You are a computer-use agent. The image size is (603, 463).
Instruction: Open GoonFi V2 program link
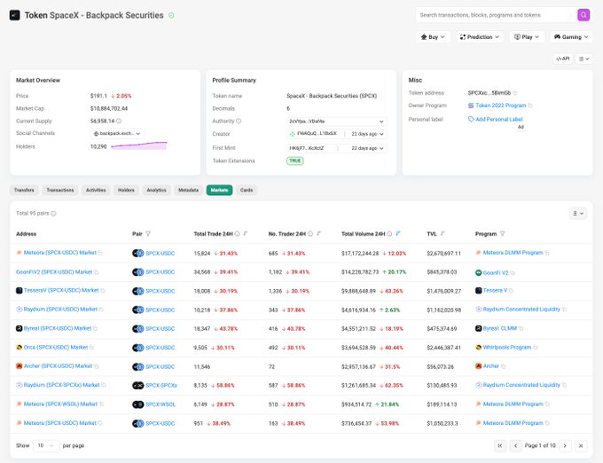[496, 272]
